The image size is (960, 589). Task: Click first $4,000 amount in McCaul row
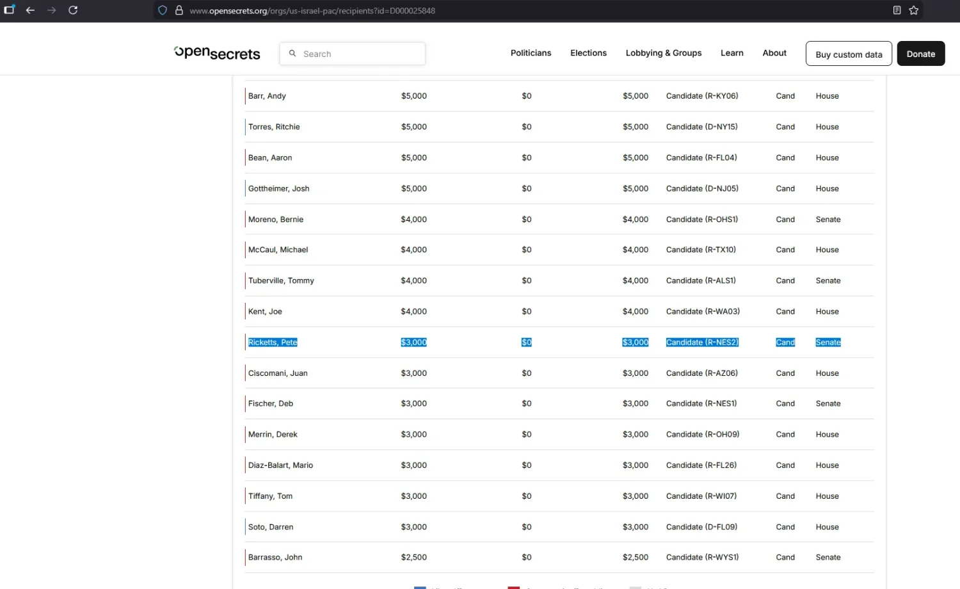(x=413, y=250)
